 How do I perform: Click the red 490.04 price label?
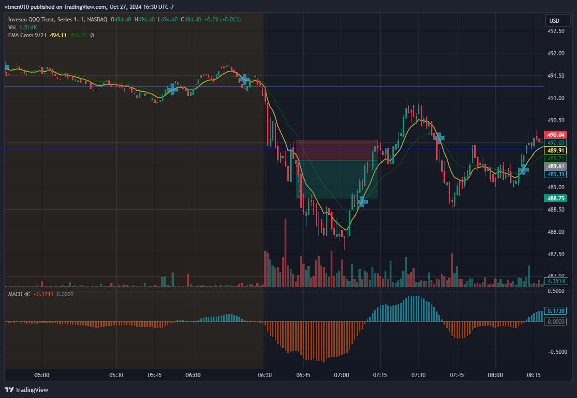tap(556, 135)
